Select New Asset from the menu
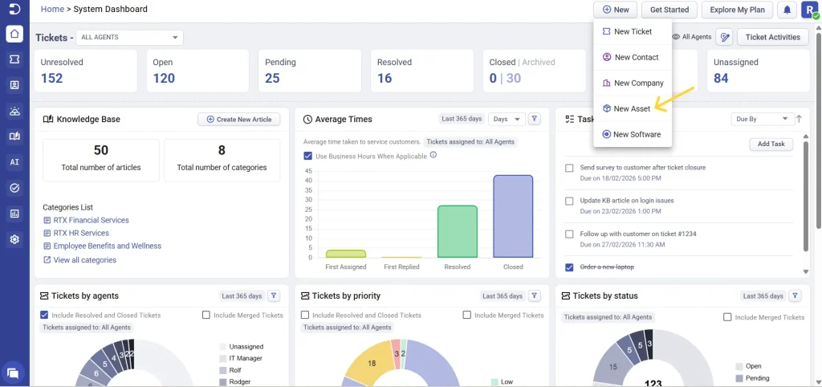Image resolution: width=822 pixels, height=387 pixels. point(632,108)
